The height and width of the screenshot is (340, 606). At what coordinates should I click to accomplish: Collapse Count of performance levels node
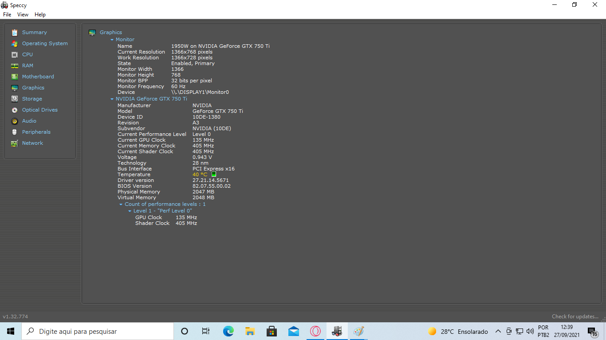pos(121,205)
